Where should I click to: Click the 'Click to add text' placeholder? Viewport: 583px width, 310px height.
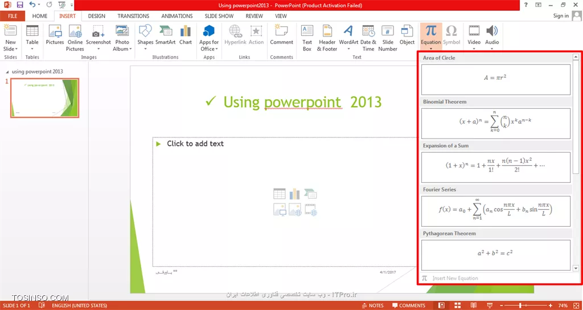pos(195,144)
